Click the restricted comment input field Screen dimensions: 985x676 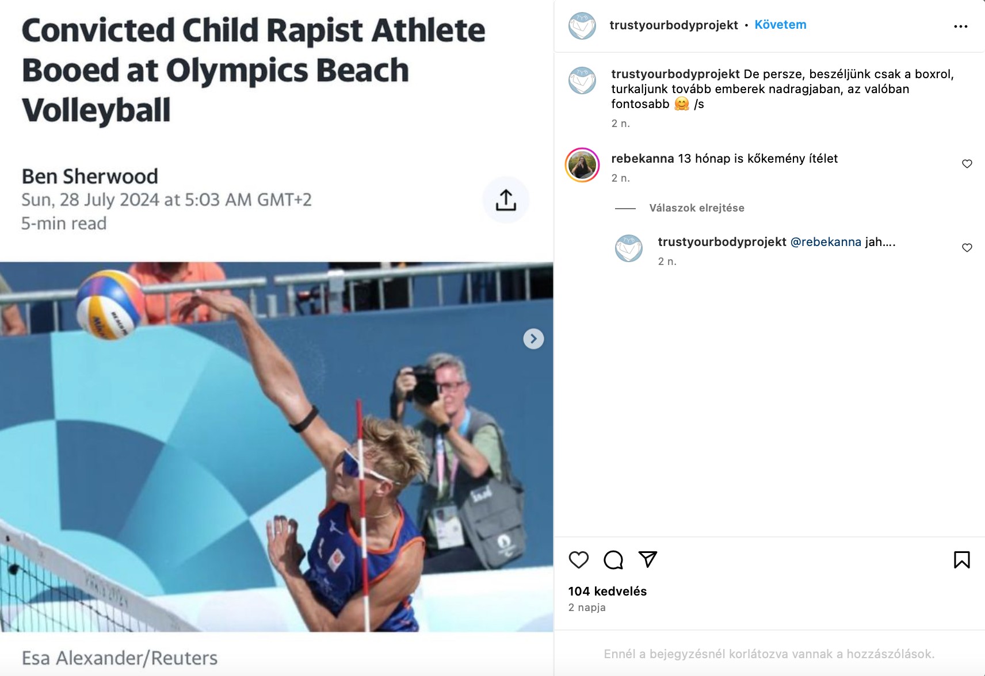point(769,654)
